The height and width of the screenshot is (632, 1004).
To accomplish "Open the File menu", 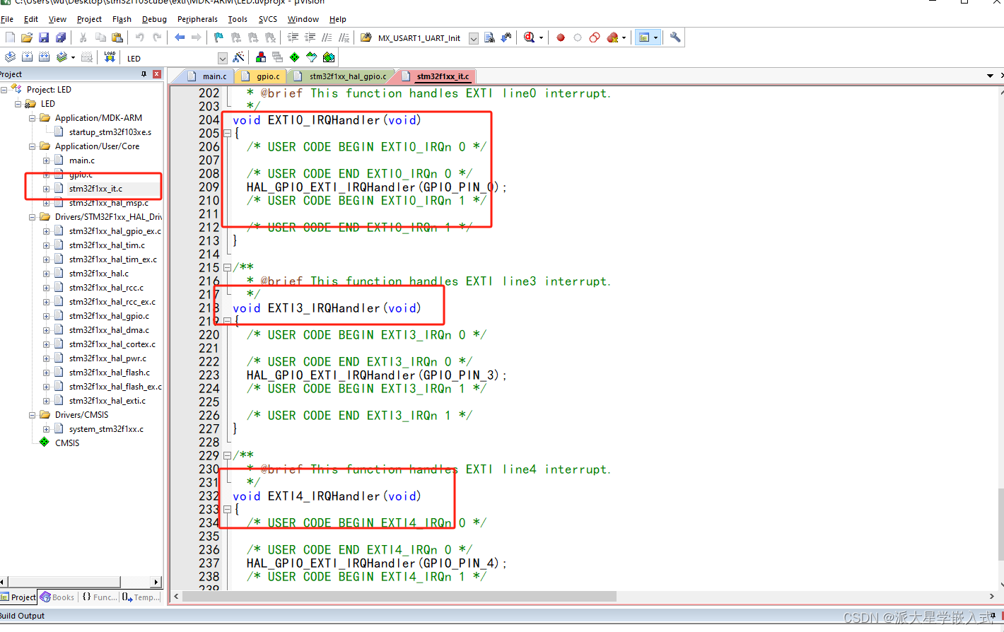I will [7, 19].
